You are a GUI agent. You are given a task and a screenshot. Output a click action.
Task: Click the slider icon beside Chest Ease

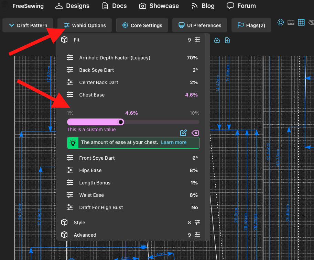(x=70, y=94)
